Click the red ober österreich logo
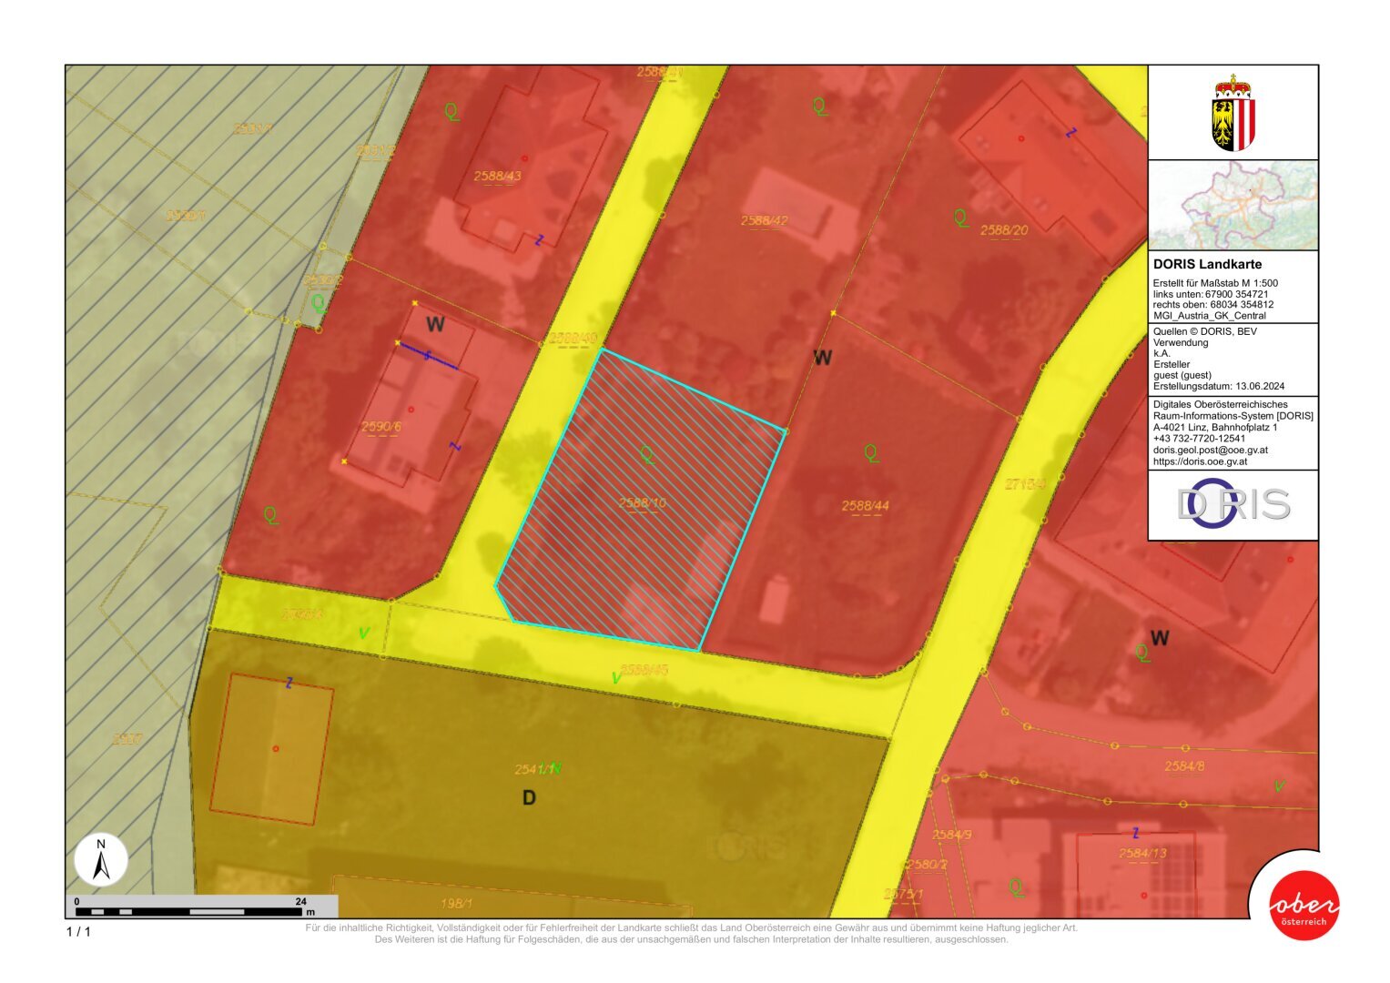 click(1304, 906)
